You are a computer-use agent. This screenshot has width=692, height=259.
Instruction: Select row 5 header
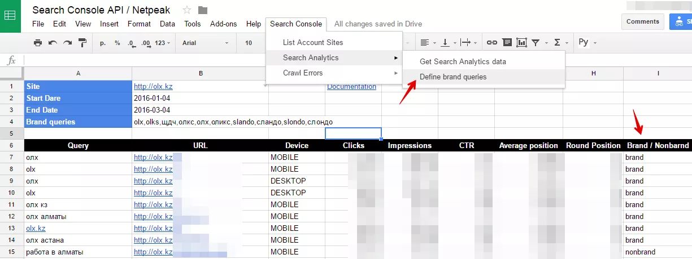[12, 133]
